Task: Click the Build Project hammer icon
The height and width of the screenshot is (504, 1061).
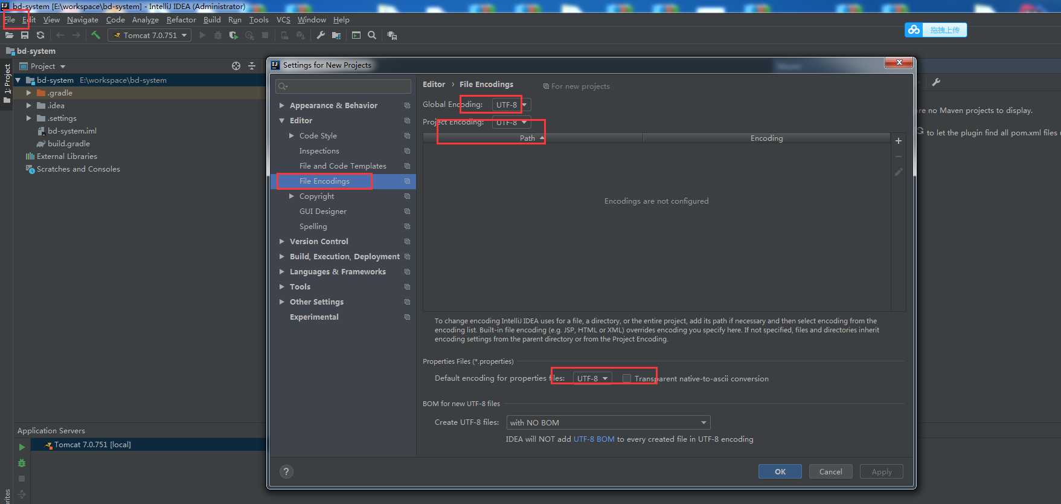Action: [x=95, y=35]
